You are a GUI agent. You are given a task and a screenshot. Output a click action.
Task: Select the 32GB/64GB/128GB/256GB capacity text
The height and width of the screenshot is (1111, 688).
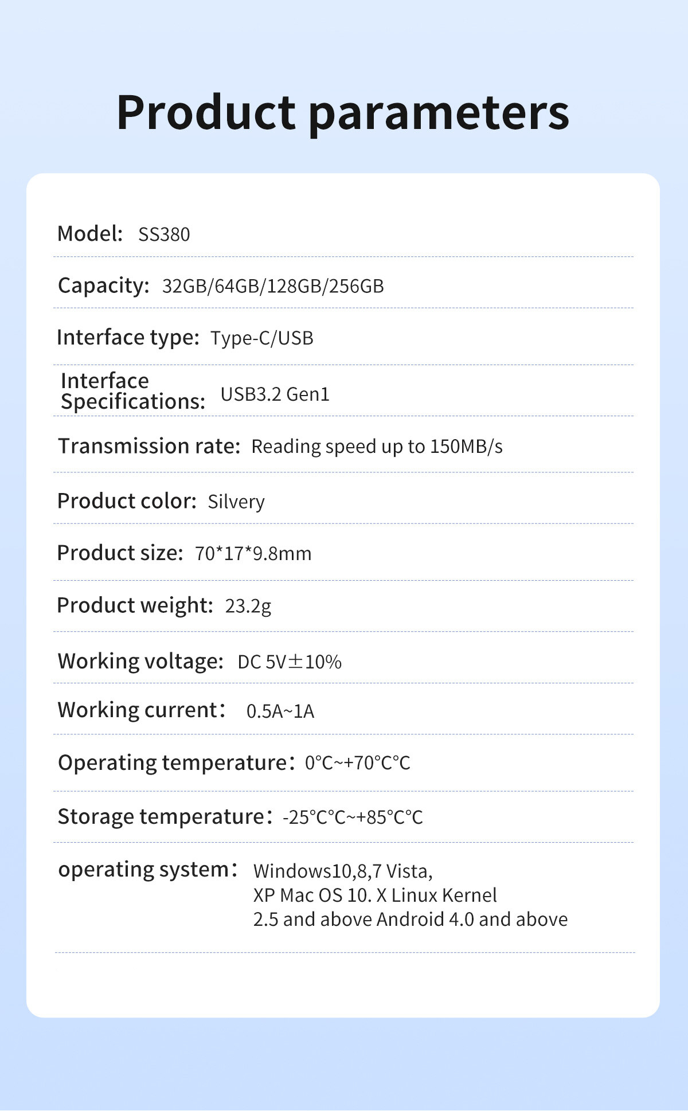pos(273,286)
